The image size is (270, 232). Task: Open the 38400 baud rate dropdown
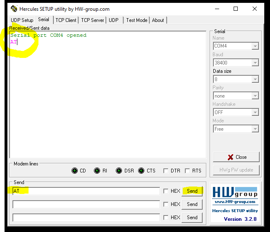coord(255,63)
